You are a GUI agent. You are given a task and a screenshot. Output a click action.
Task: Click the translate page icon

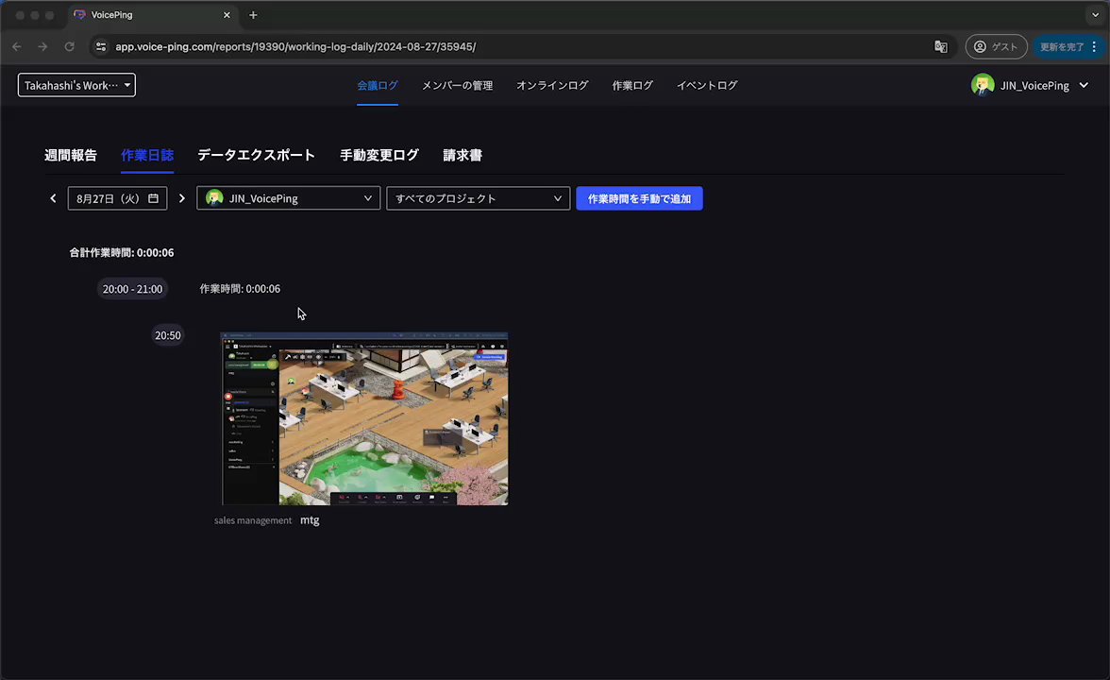941,47
